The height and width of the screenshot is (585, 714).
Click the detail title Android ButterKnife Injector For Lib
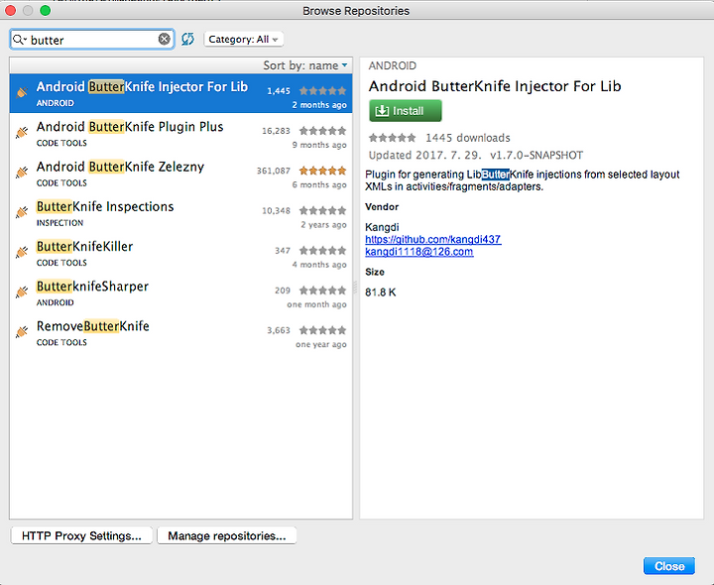click(x=495, y=86)
